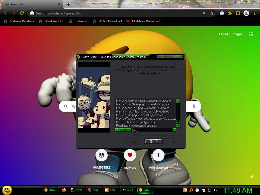Start voice search with the microphone icon
Image resolution: width=260 pixels, height=195 pixels.
[x=194, y=106]
